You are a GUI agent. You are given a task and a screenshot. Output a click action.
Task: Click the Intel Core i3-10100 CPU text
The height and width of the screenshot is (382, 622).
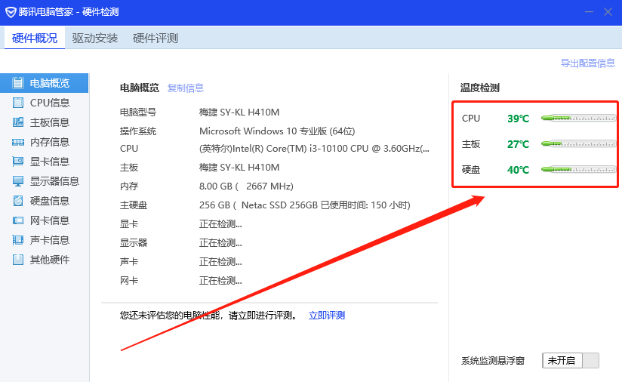pos(314,149)
